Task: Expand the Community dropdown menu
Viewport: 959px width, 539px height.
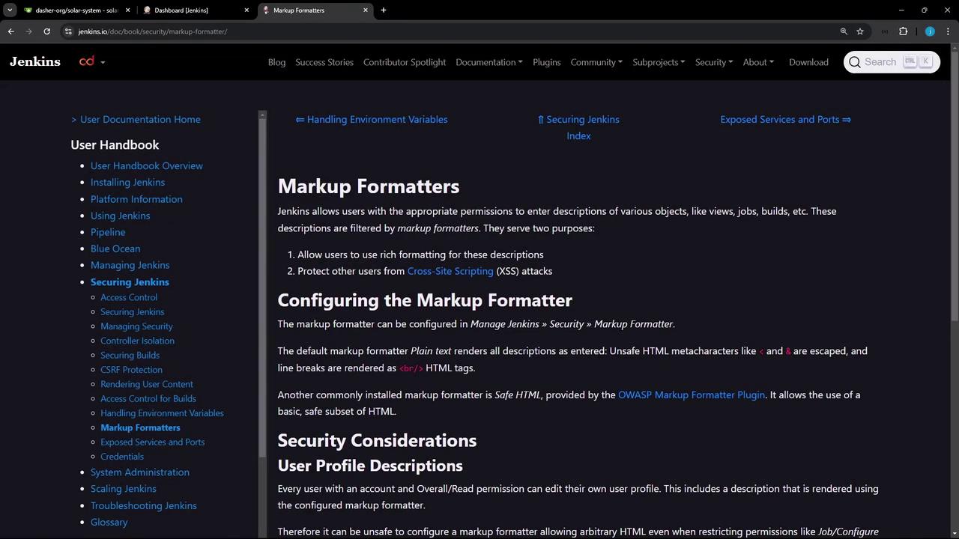Action: (x=596, y=62)
